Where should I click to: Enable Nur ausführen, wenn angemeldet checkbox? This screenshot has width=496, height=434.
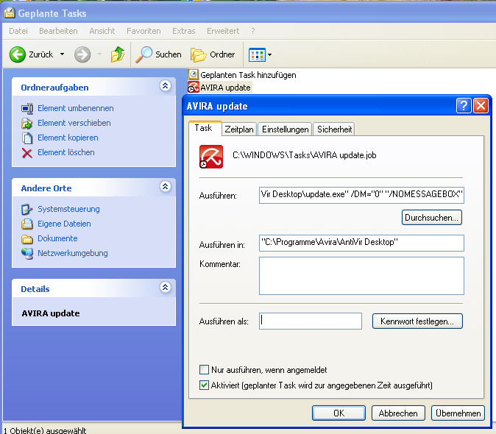point(204,369)
